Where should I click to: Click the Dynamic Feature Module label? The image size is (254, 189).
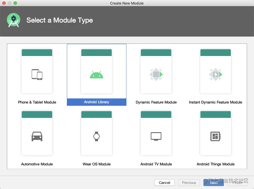[x=156, y=102]
